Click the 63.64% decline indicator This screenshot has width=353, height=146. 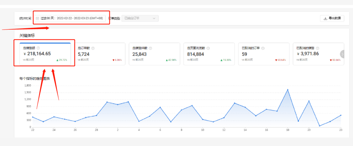tap(280, 60)
